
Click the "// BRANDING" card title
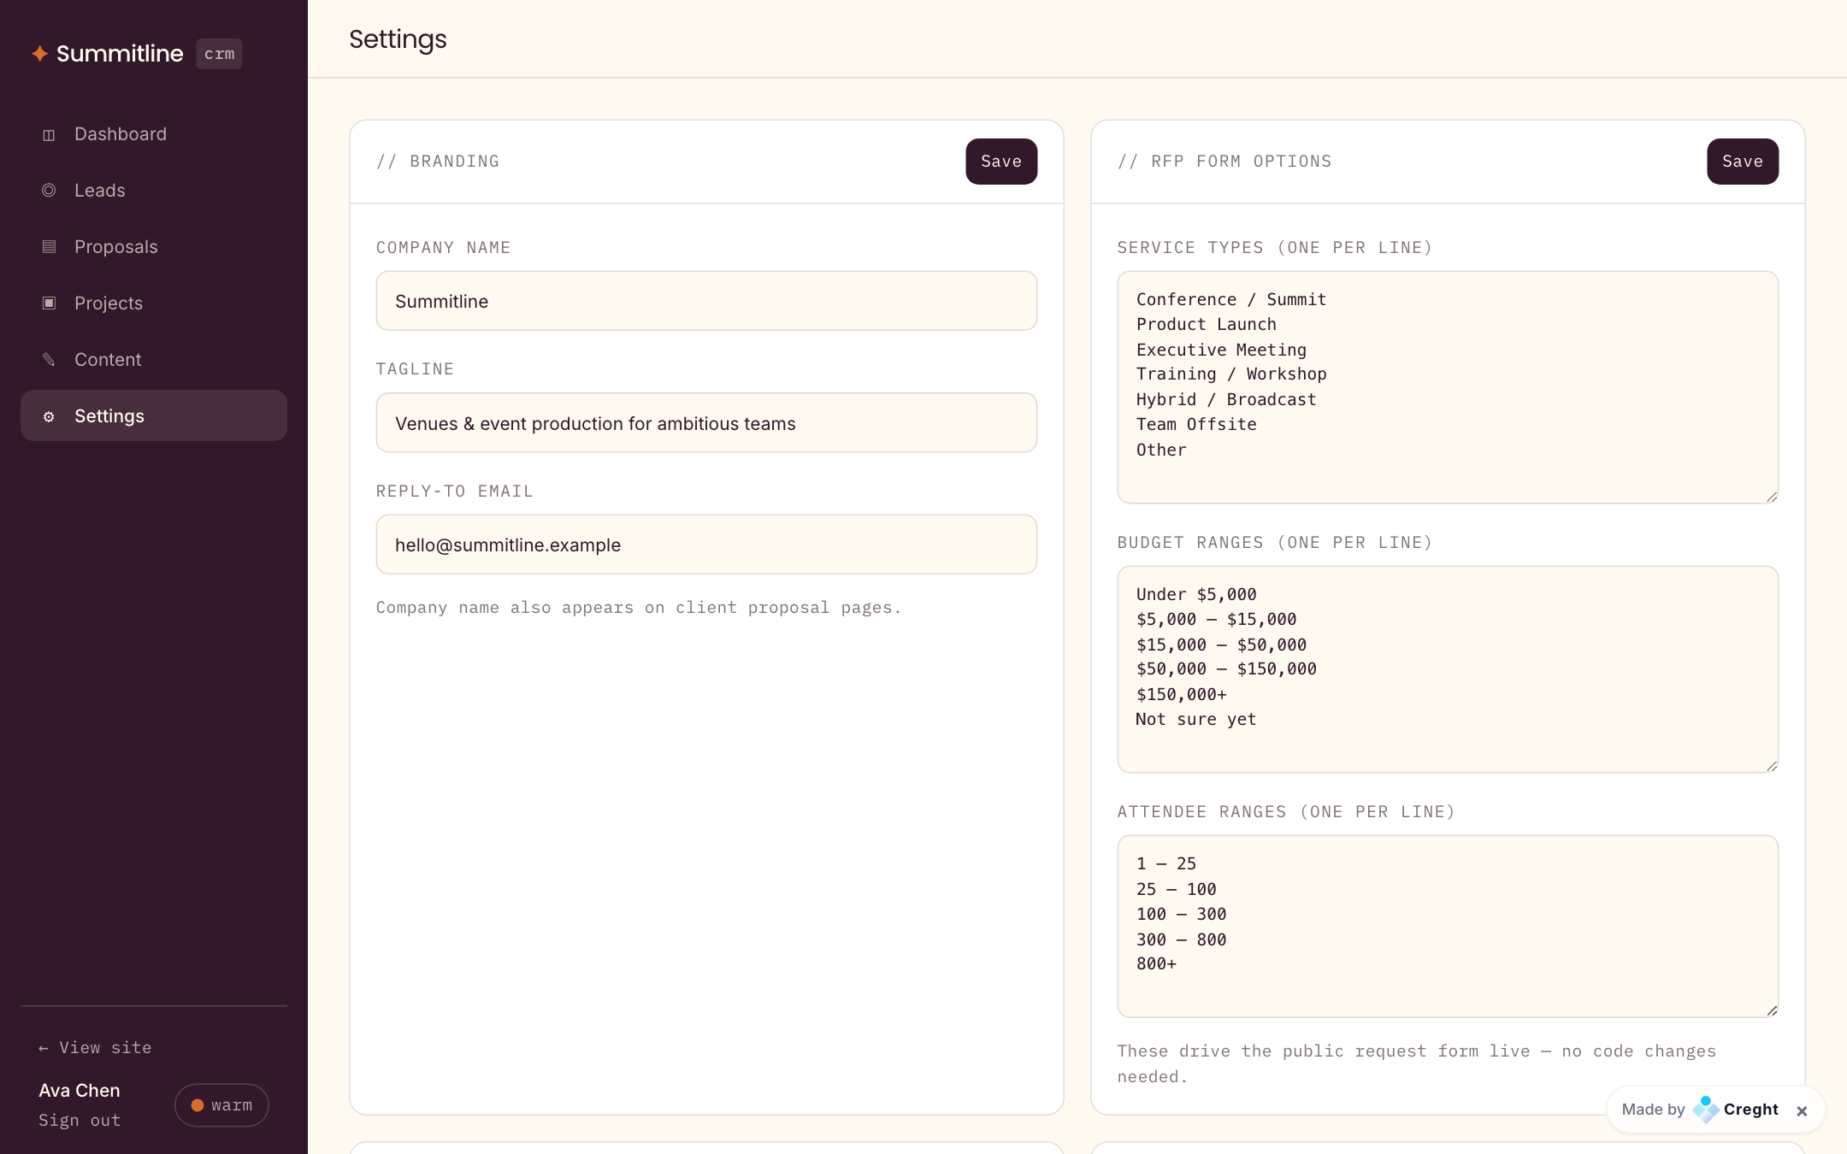pyautogui.click(x=438, y=162)
